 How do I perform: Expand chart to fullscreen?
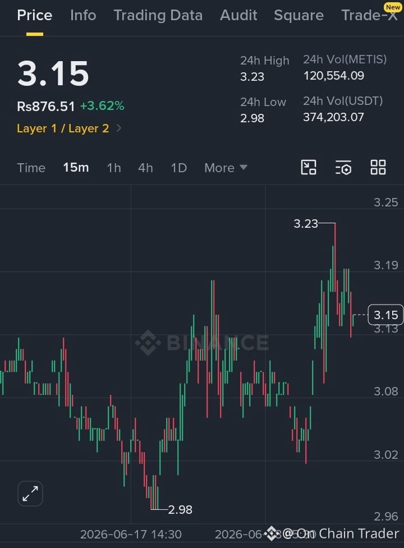30,494
